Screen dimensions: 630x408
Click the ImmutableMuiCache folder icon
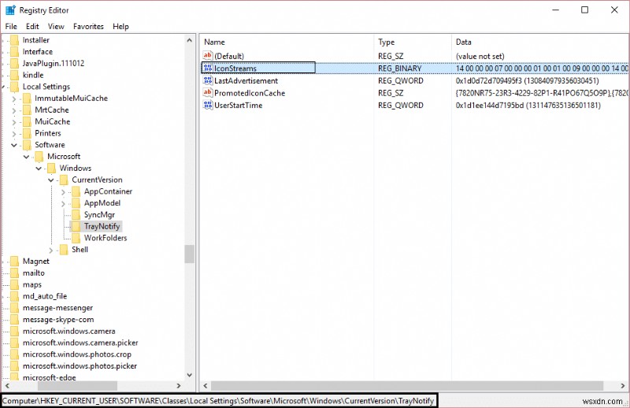point(27,98)
